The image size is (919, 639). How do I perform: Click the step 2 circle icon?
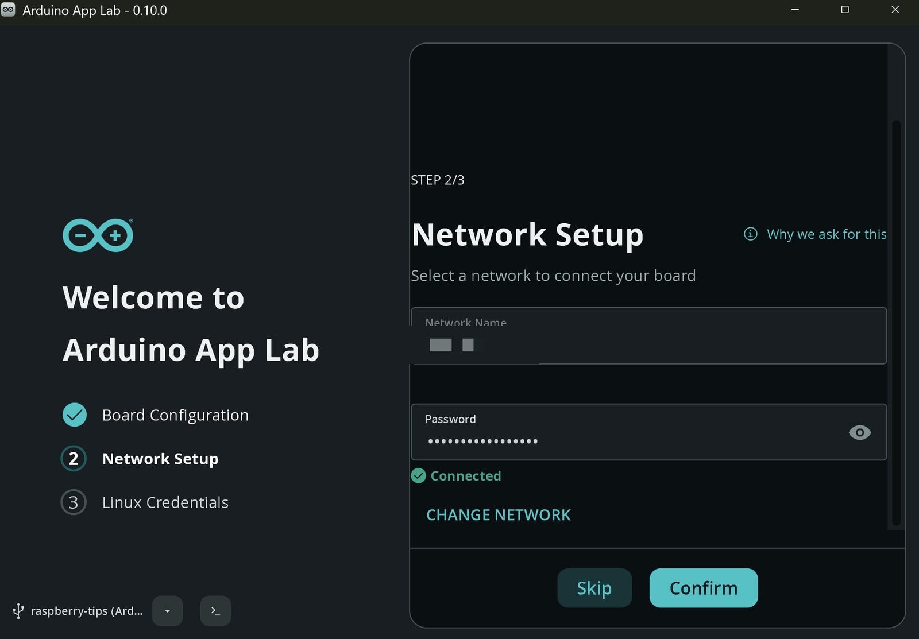[74, 459]
